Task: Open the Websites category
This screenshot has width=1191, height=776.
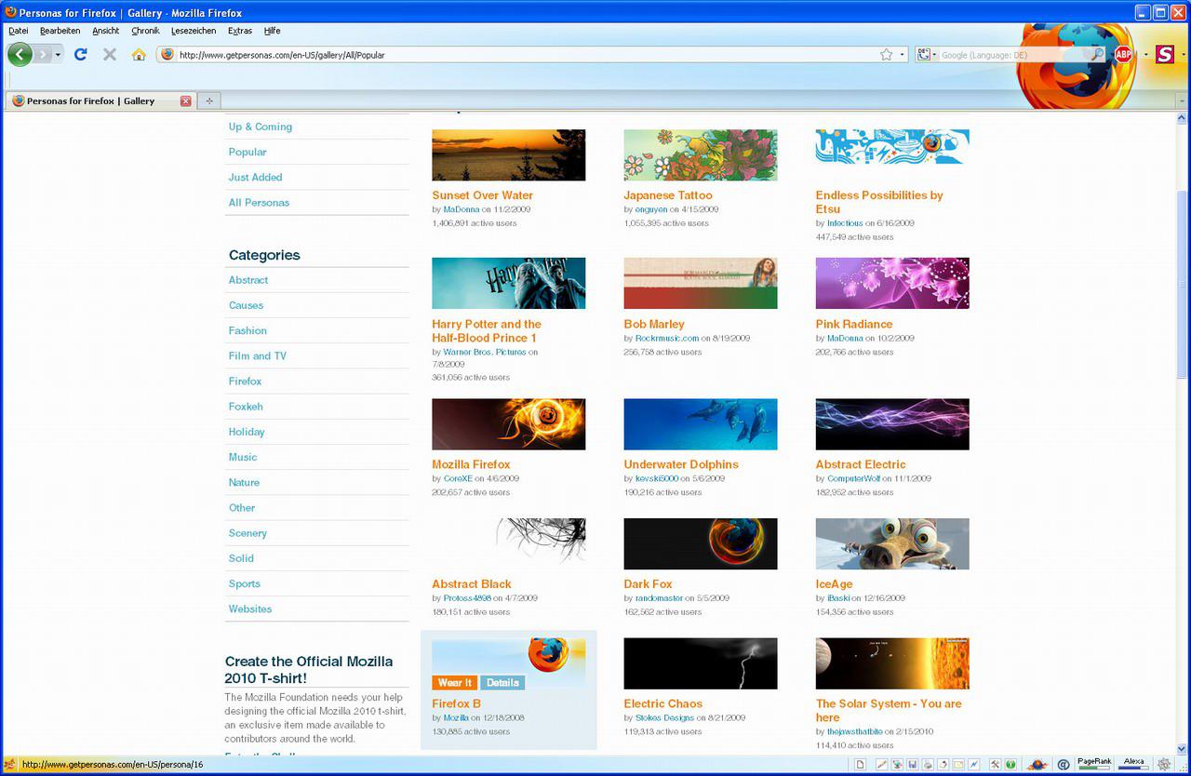Action: 250,609
